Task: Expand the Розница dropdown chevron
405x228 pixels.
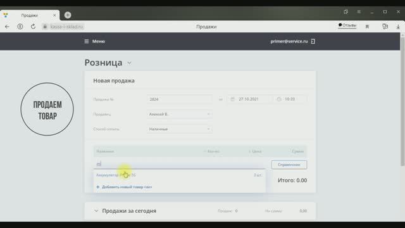Action: (x=129, y=63)
